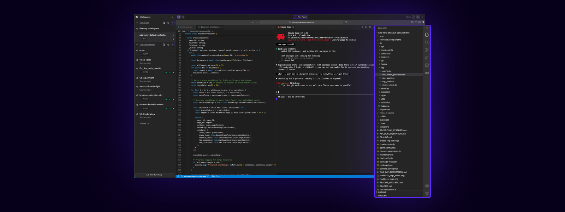Click the Add Repository button
The height and width of the screenshot is (212, 565).
[154, 175]
